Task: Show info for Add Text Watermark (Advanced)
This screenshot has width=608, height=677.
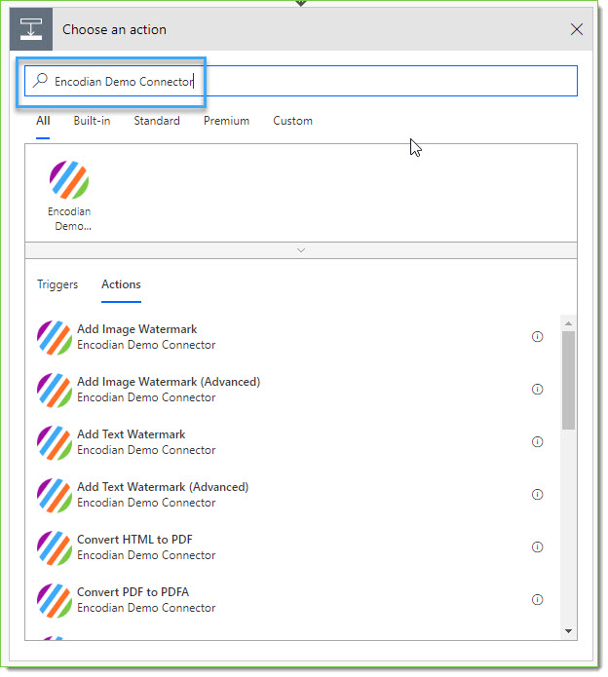Action: coord(537,495)
